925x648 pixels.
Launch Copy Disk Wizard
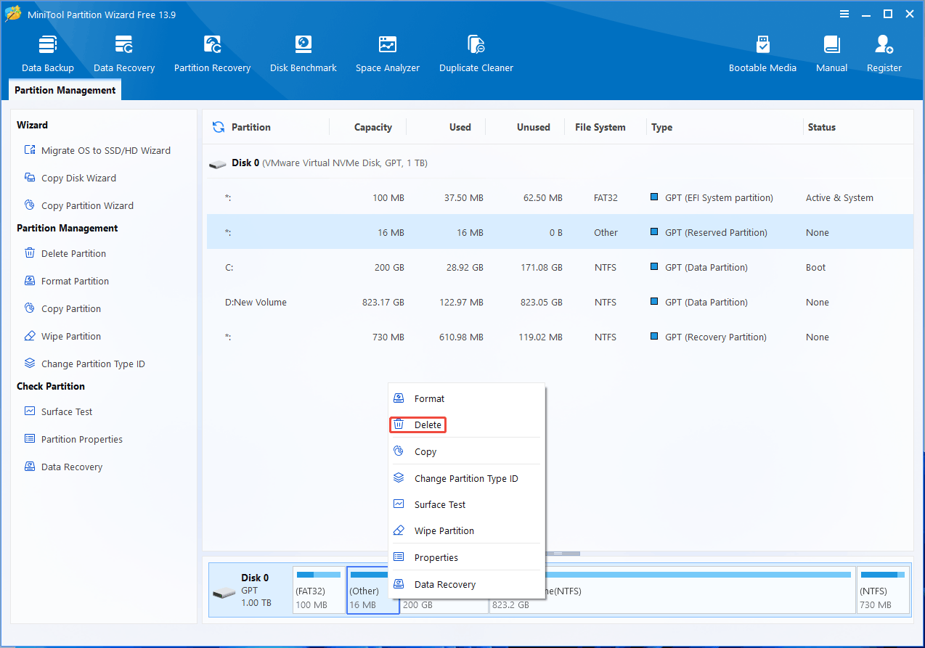pos(70,178)
